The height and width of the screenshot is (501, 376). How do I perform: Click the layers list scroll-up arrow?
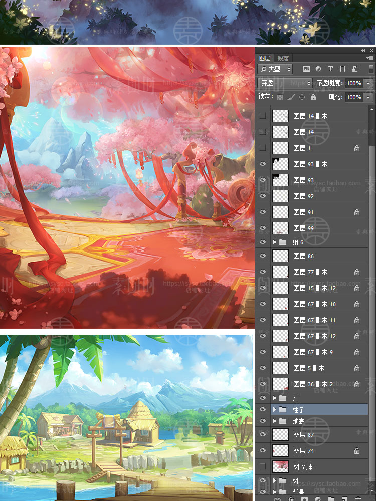[x=371, y=109]
